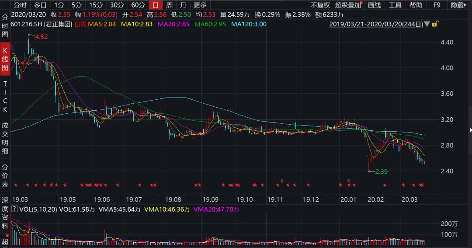Image resolution: width=472 pixels, height=248 pixels.
Task: Click the 画线 draw line button
Action: [x=375, y=5]
